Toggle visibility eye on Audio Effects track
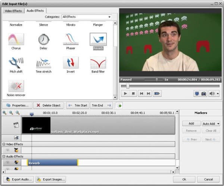Screen dimensions: 224x186 pyautogui.click(x=7, y=162)
